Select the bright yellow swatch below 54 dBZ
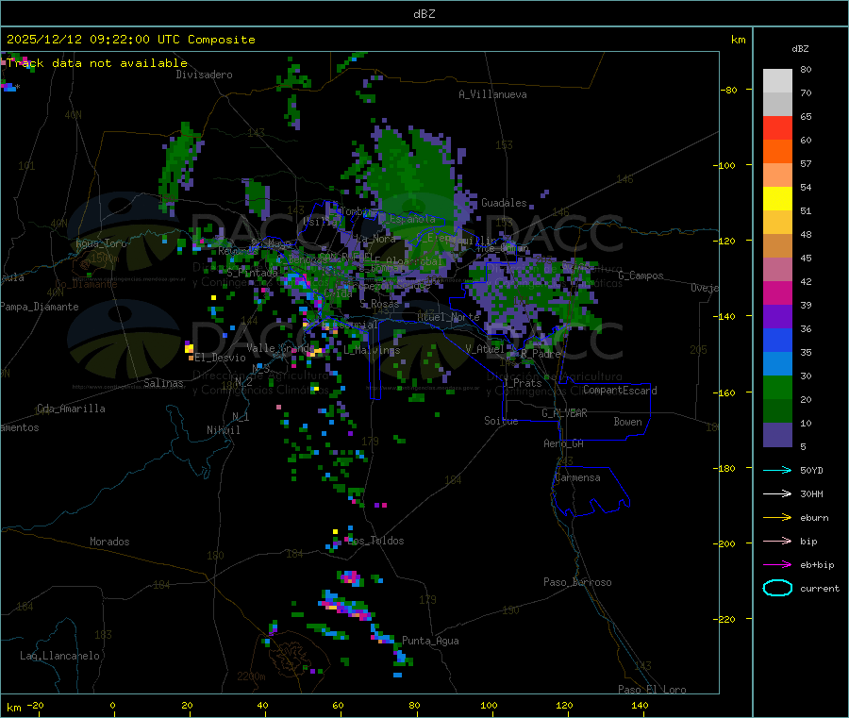This screenshot has width=849, height=718. point(777,199)
